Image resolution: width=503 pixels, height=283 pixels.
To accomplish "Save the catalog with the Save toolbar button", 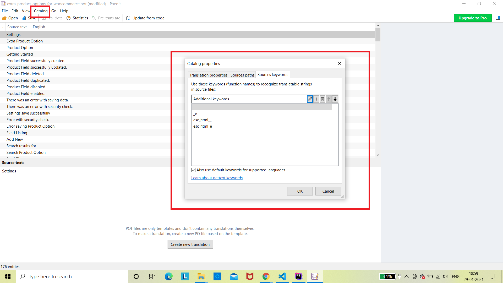I will (x=29, y=18).
